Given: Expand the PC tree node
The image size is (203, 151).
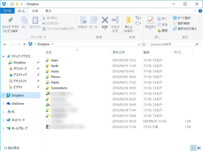Looking at the screenshot, I should coord(3,112).
